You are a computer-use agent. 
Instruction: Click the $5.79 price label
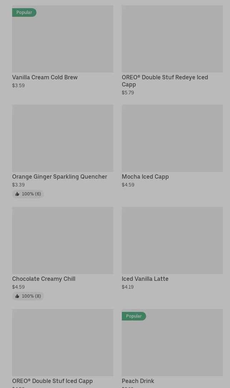128,93
